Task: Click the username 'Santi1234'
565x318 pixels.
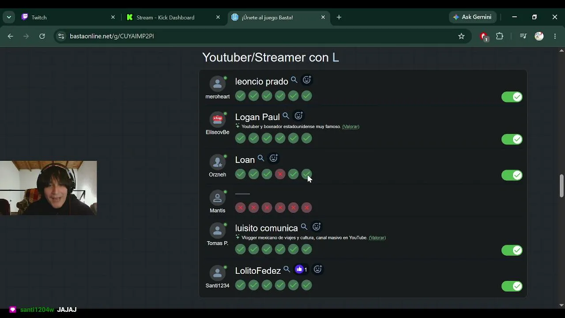Action: (218, 286)
